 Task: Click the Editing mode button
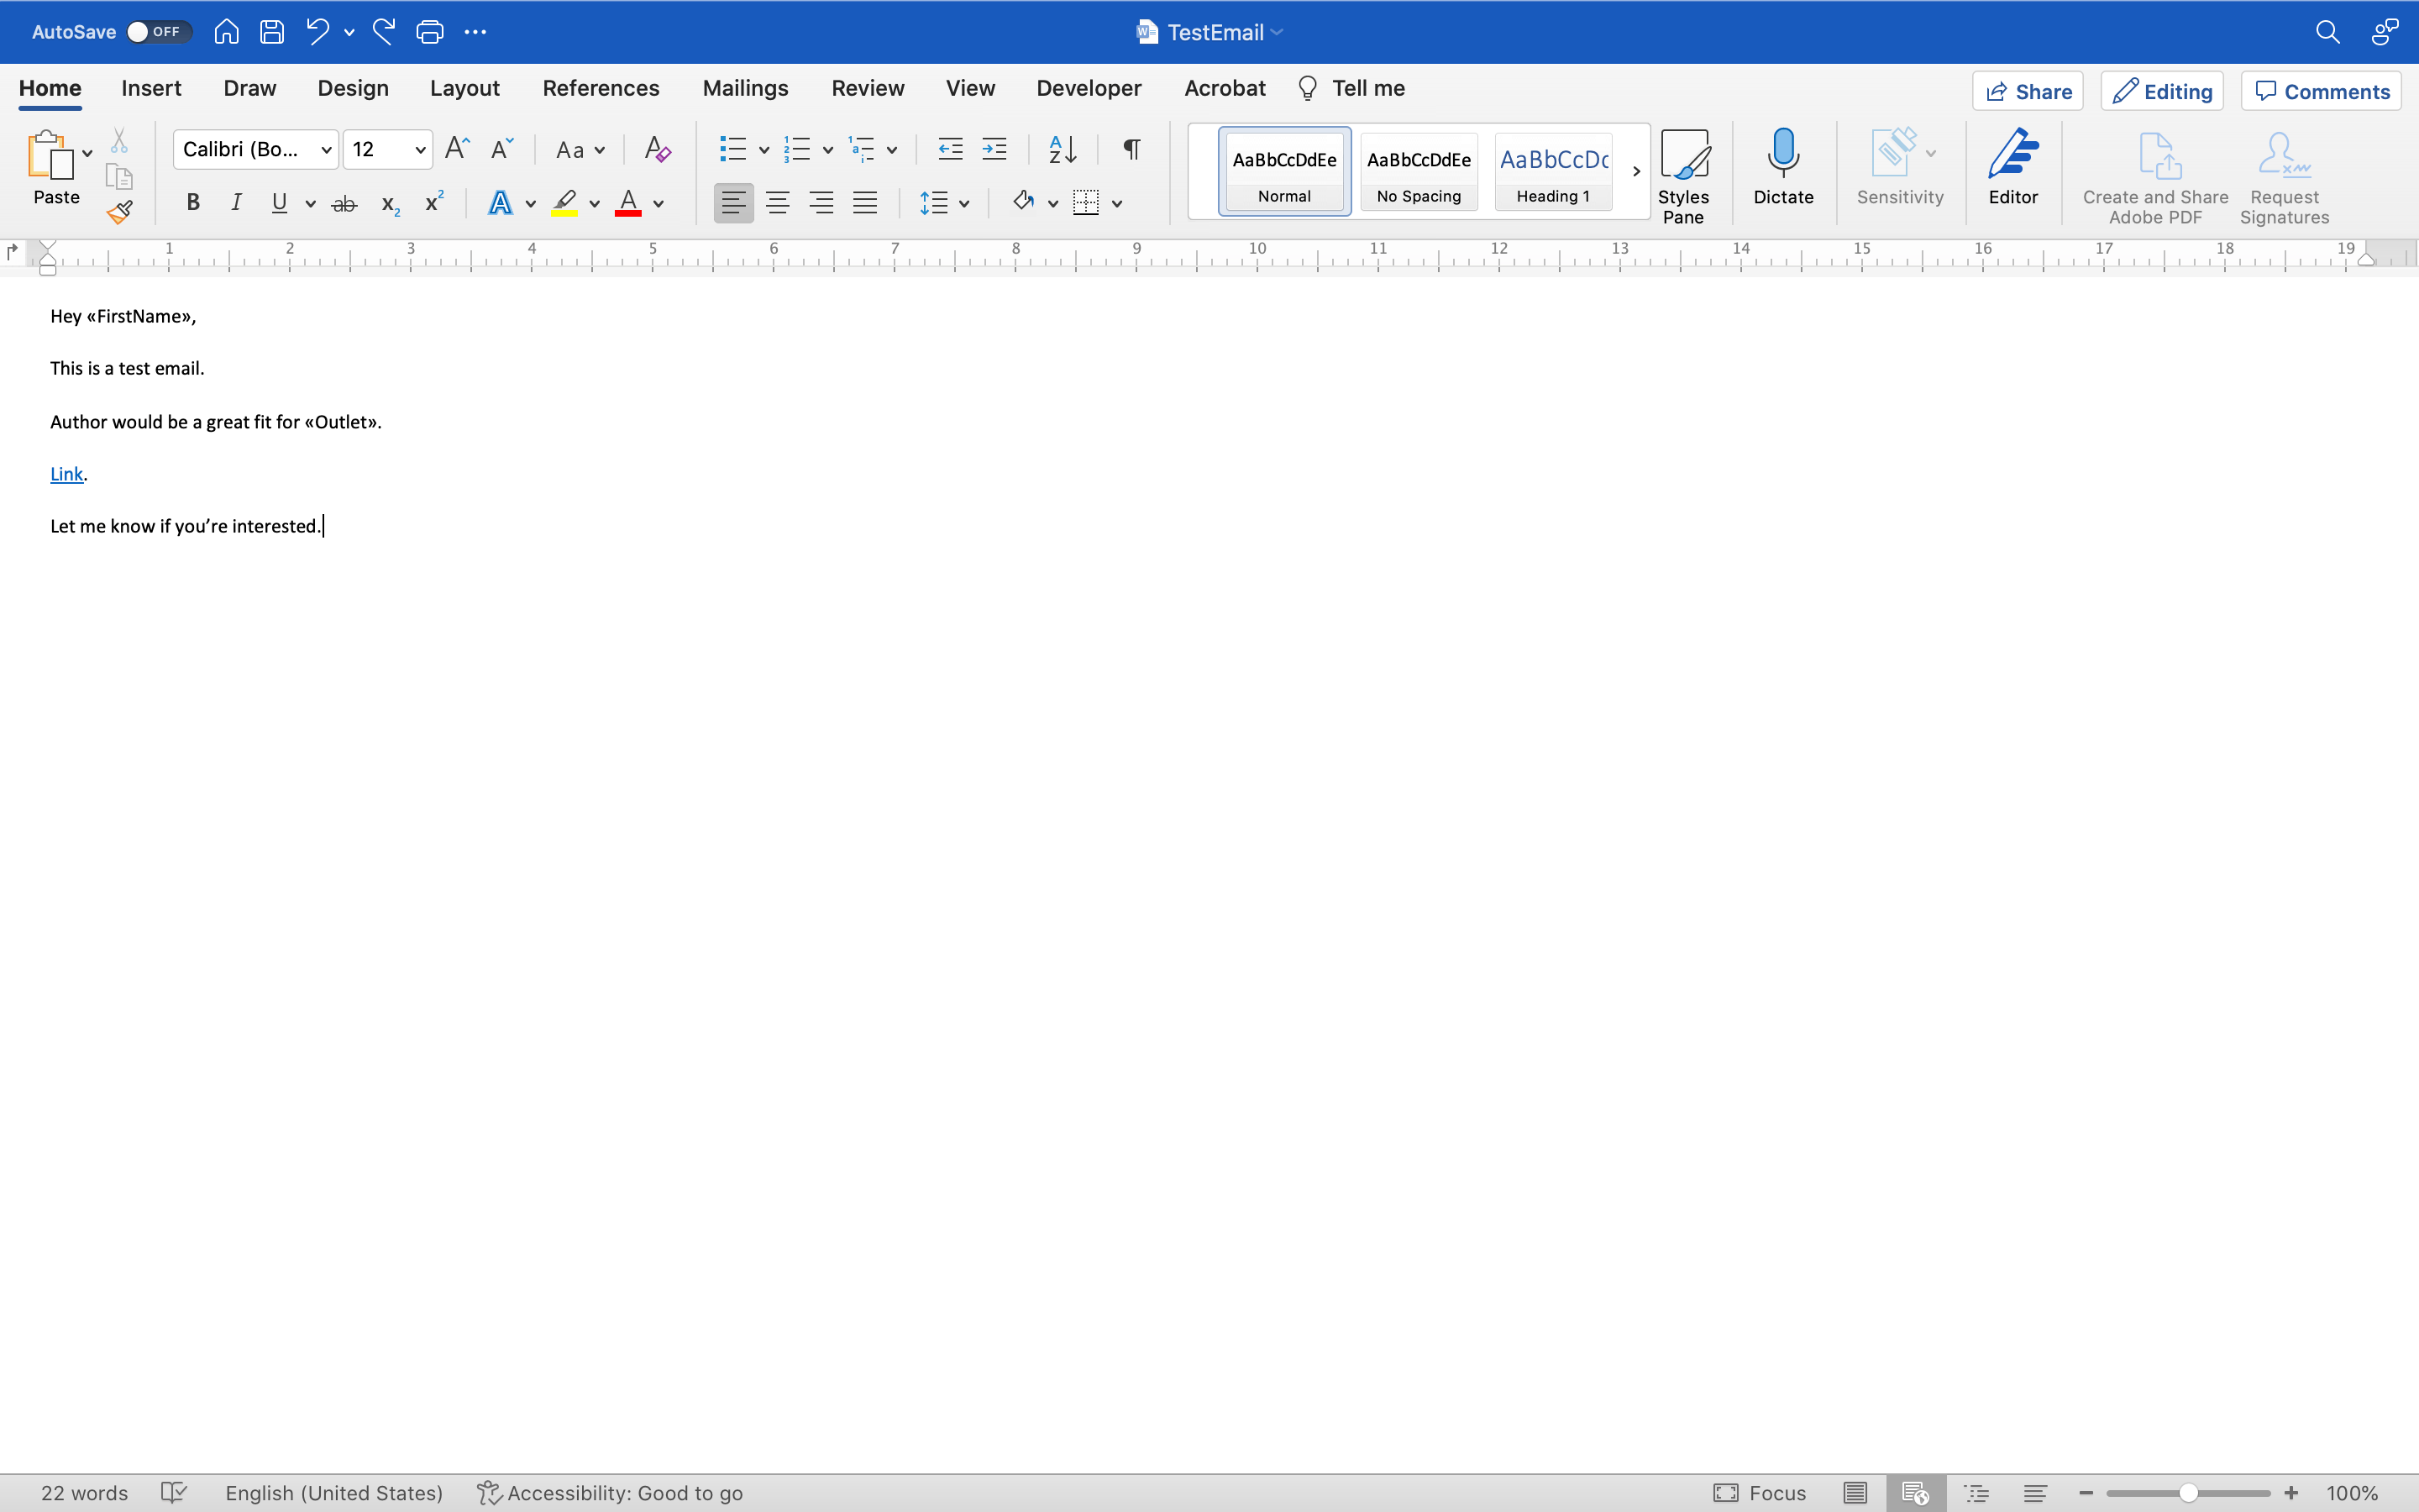(2162, 91)
